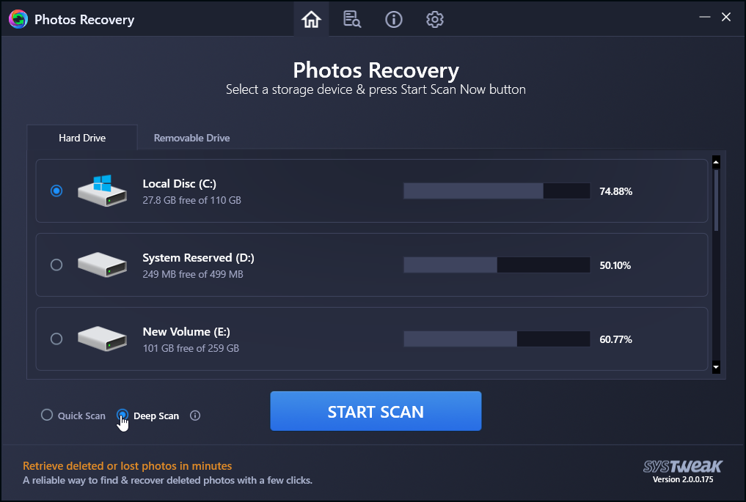746x502 pixels.
Task: Click the Photos Recovery logo icon
Action: 18,19
